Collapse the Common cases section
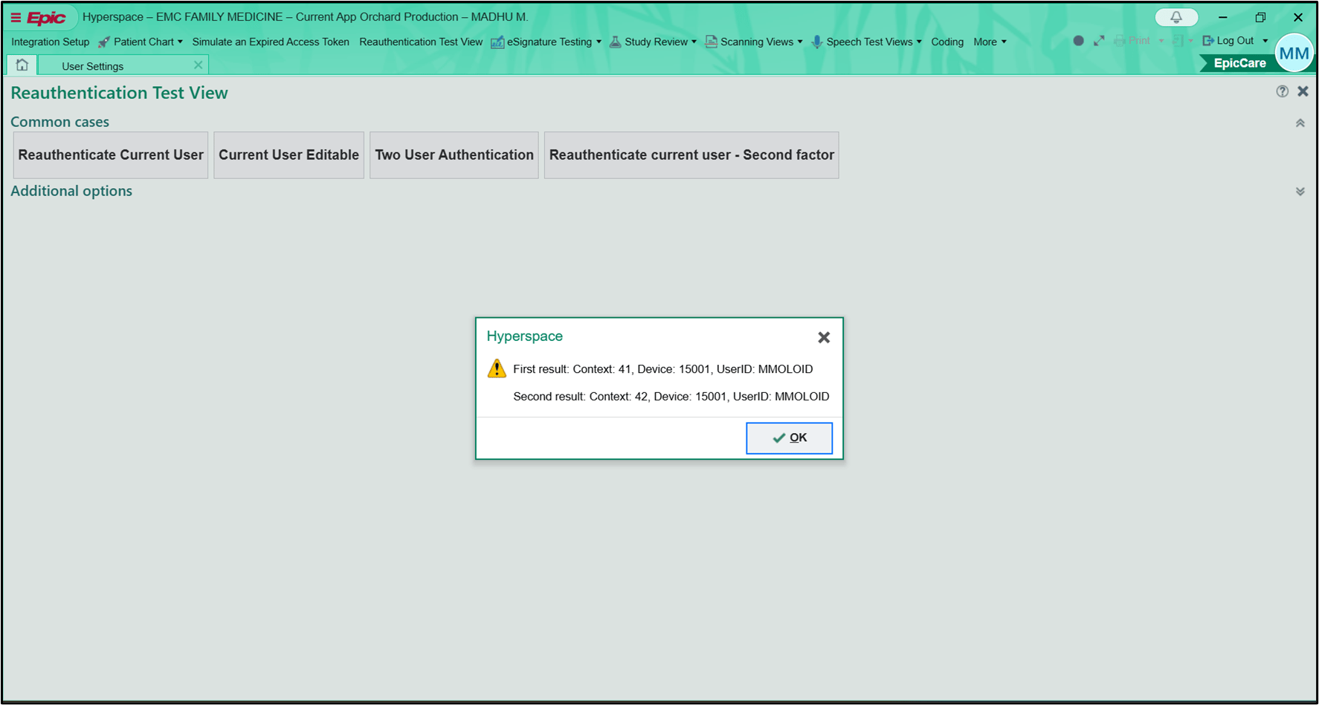Screen dimensions: 1319x705 coord(1300,123)
